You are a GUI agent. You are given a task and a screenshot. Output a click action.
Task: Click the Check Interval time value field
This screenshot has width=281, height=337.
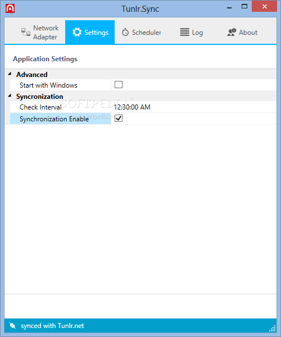[x=193, y=107]
